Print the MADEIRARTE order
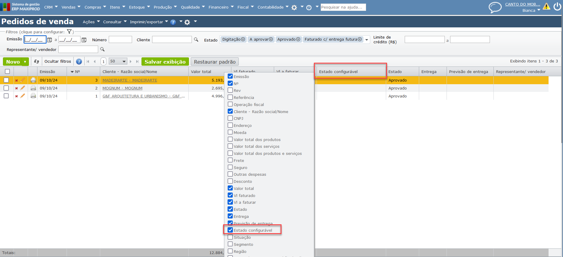 click(x=33, y=80)
